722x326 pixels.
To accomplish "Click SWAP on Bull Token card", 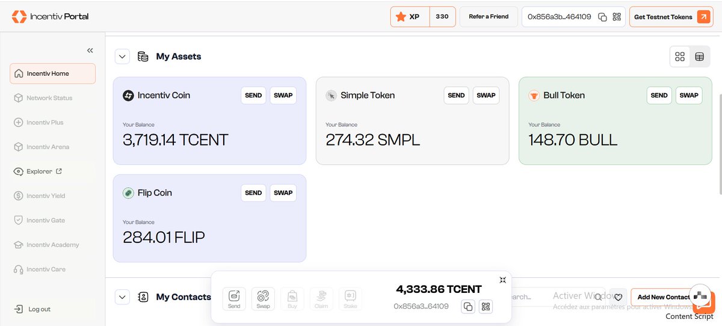I will coord(689,95).
